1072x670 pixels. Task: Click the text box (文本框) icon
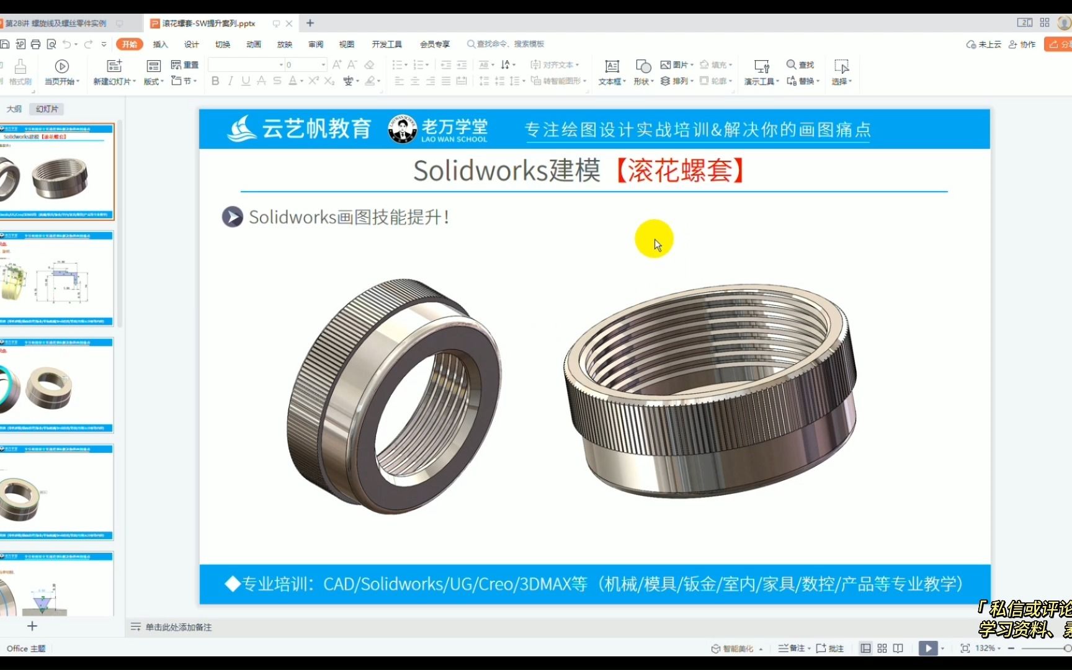coord(612,66)
